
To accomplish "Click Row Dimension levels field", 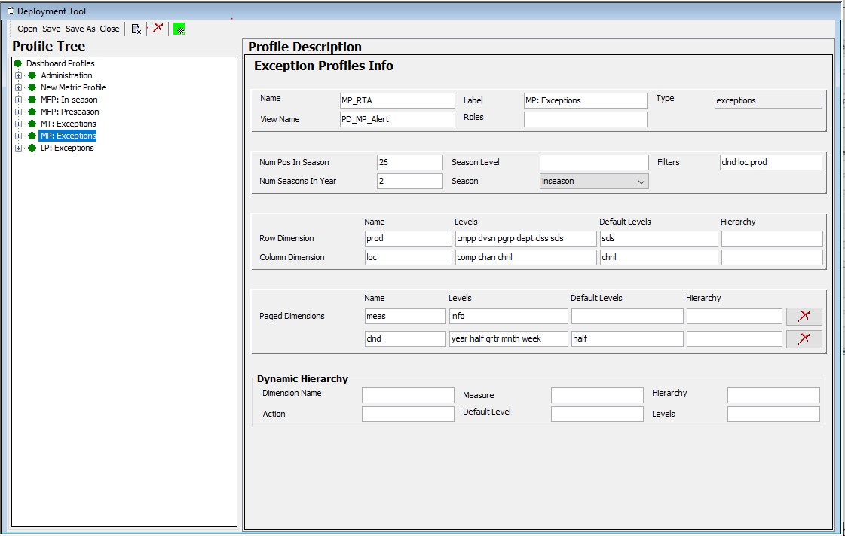I will (525, 239).
